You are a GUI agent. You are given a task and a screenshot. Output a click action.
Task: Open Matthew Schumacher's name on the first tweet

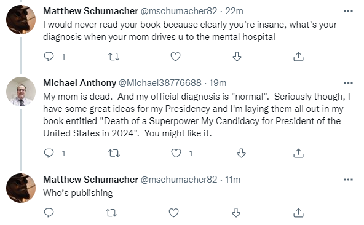[91, 11]
